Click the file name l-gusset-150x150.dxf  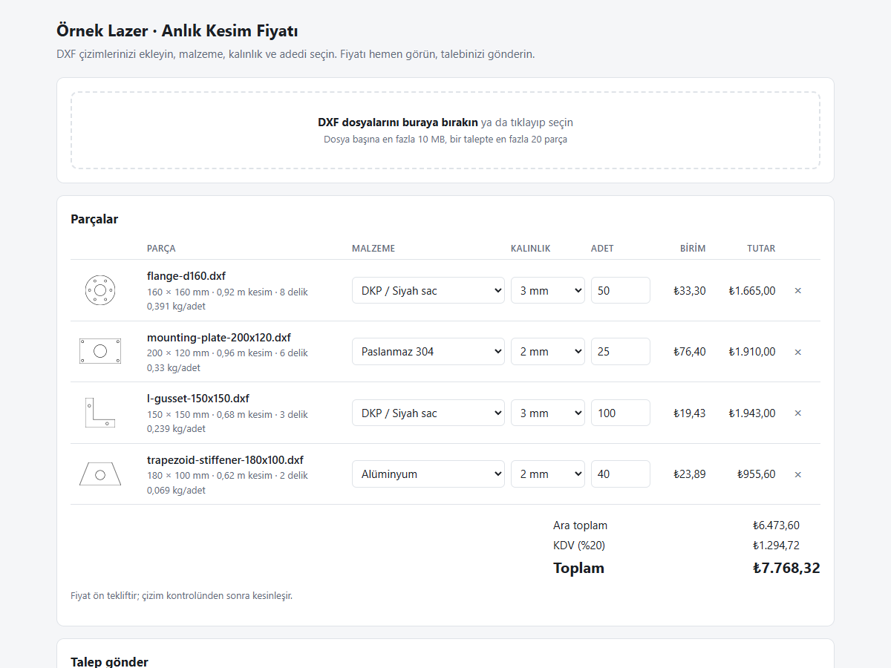pyautogui.click(x=198, y=399)
